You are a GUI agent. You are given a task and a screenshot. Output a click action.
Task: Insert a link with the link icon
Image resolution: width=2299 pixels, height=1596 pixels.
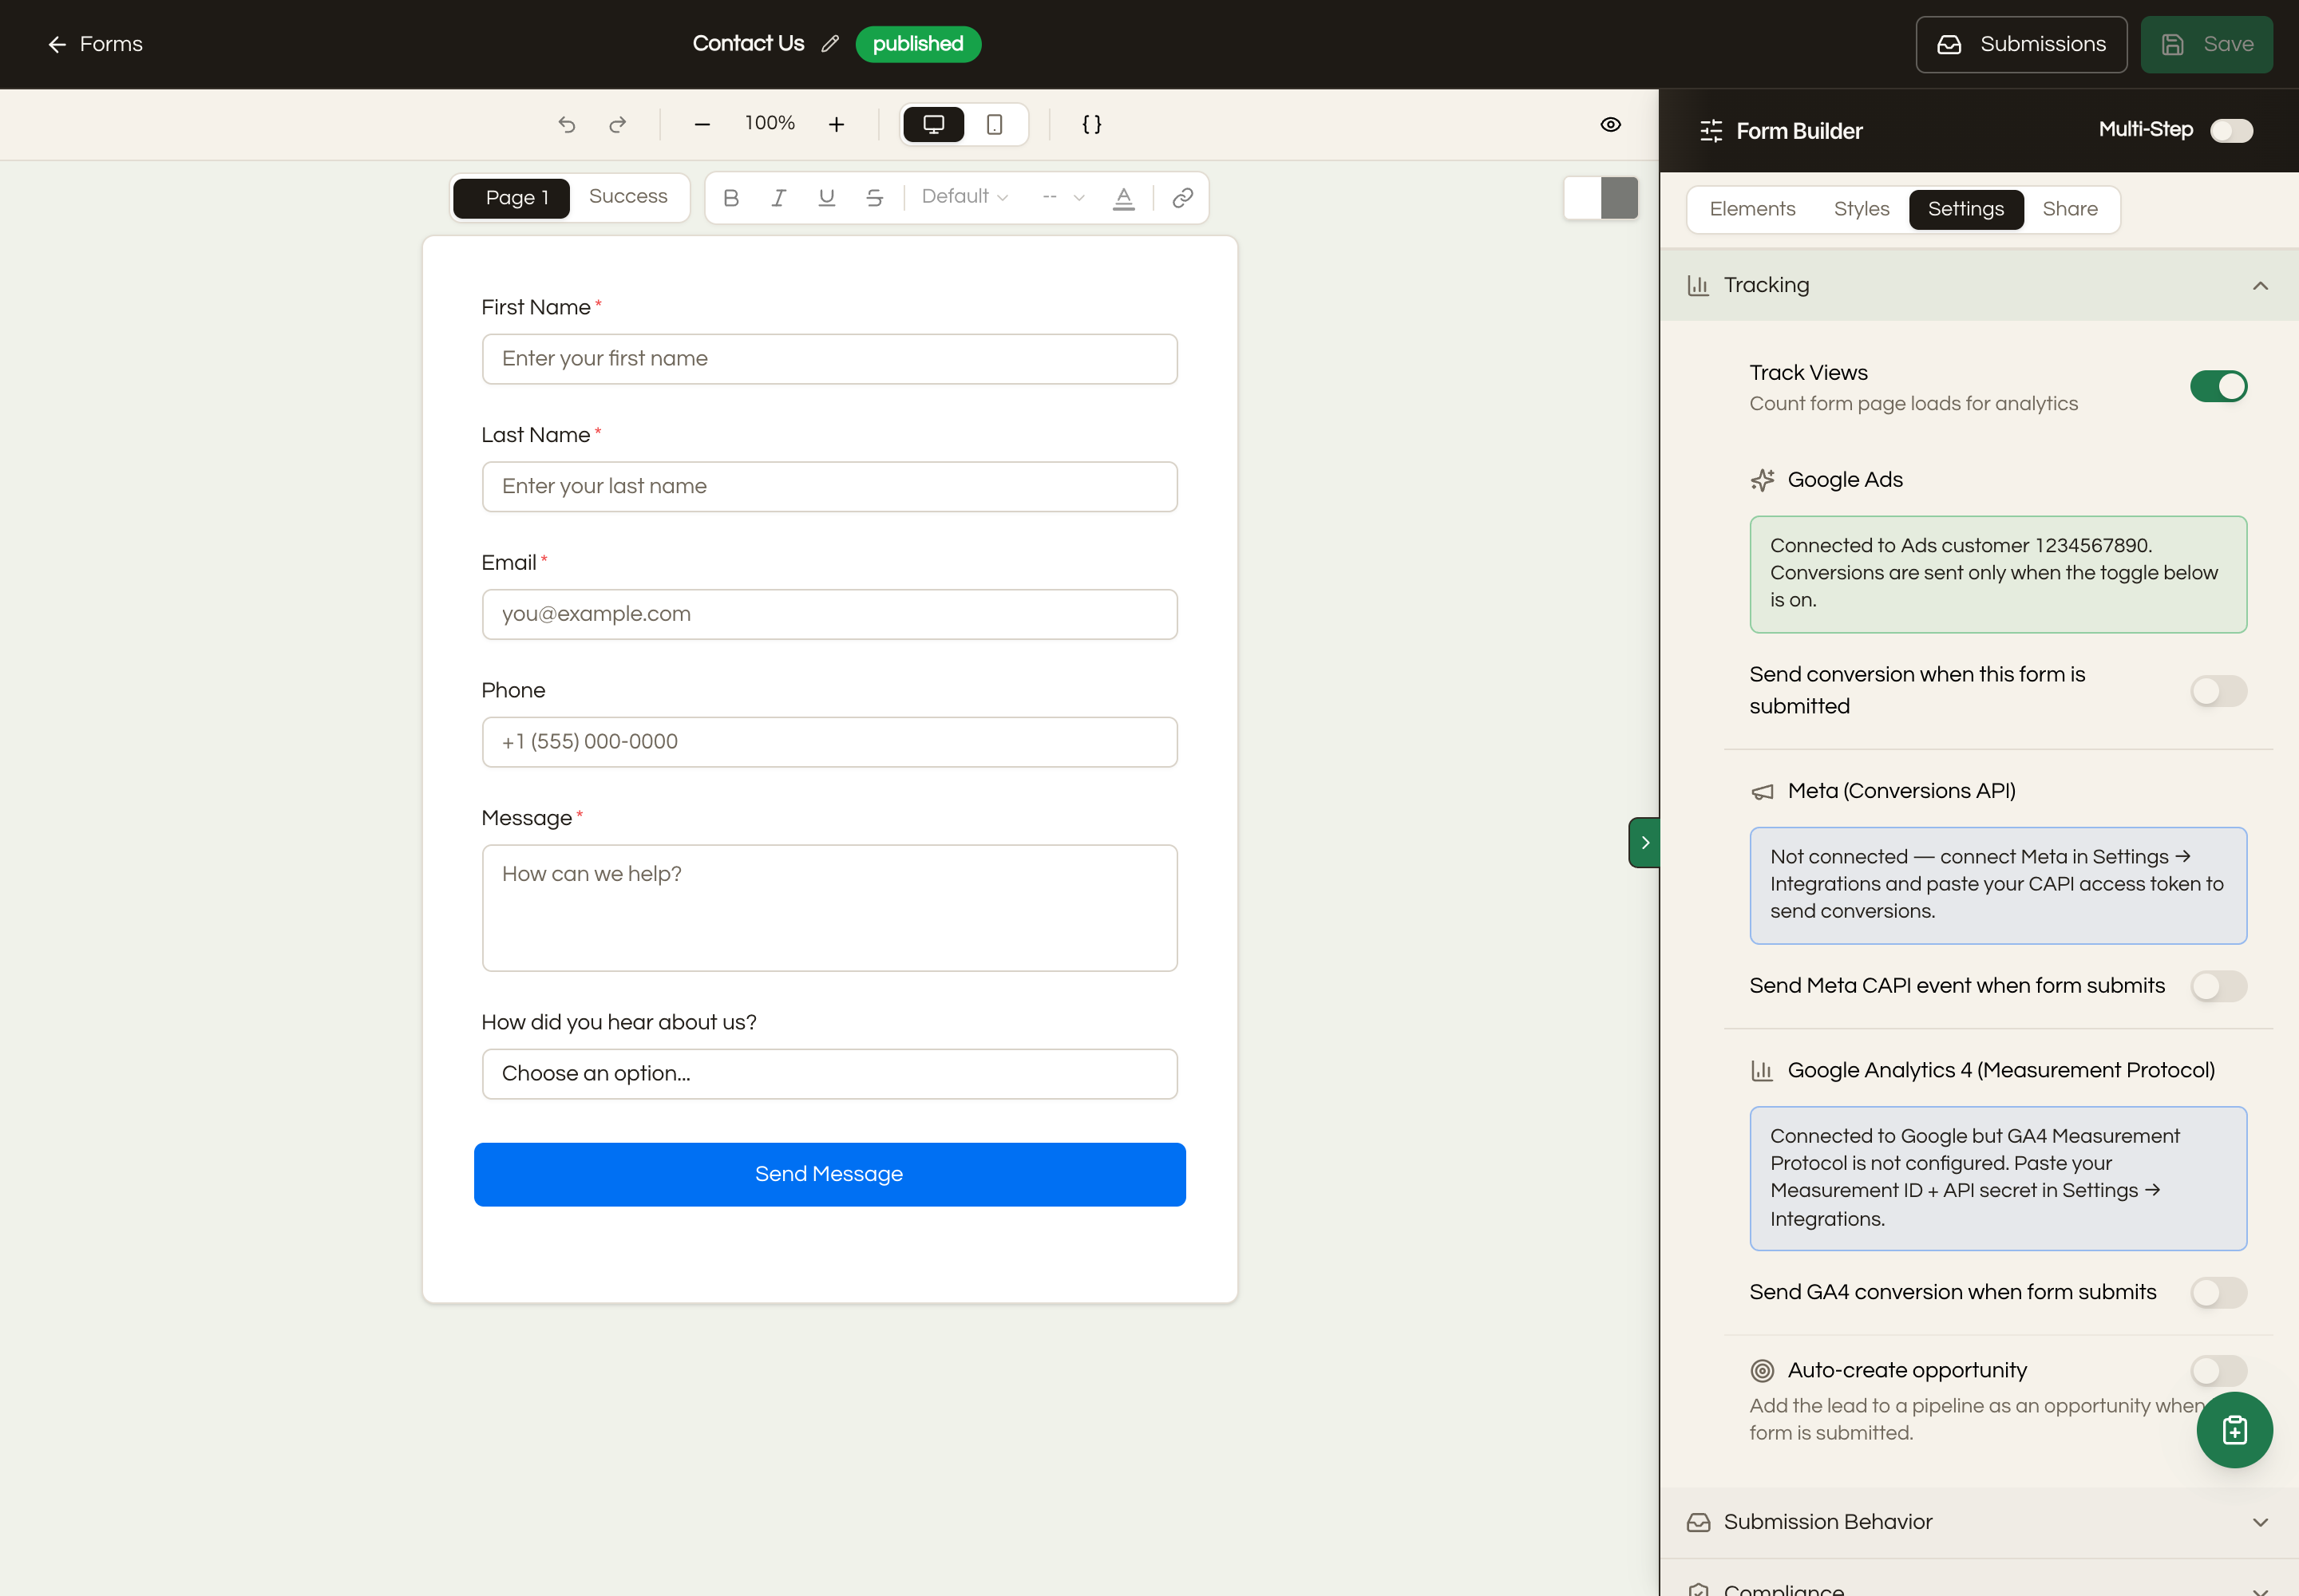coord(1182,198)
